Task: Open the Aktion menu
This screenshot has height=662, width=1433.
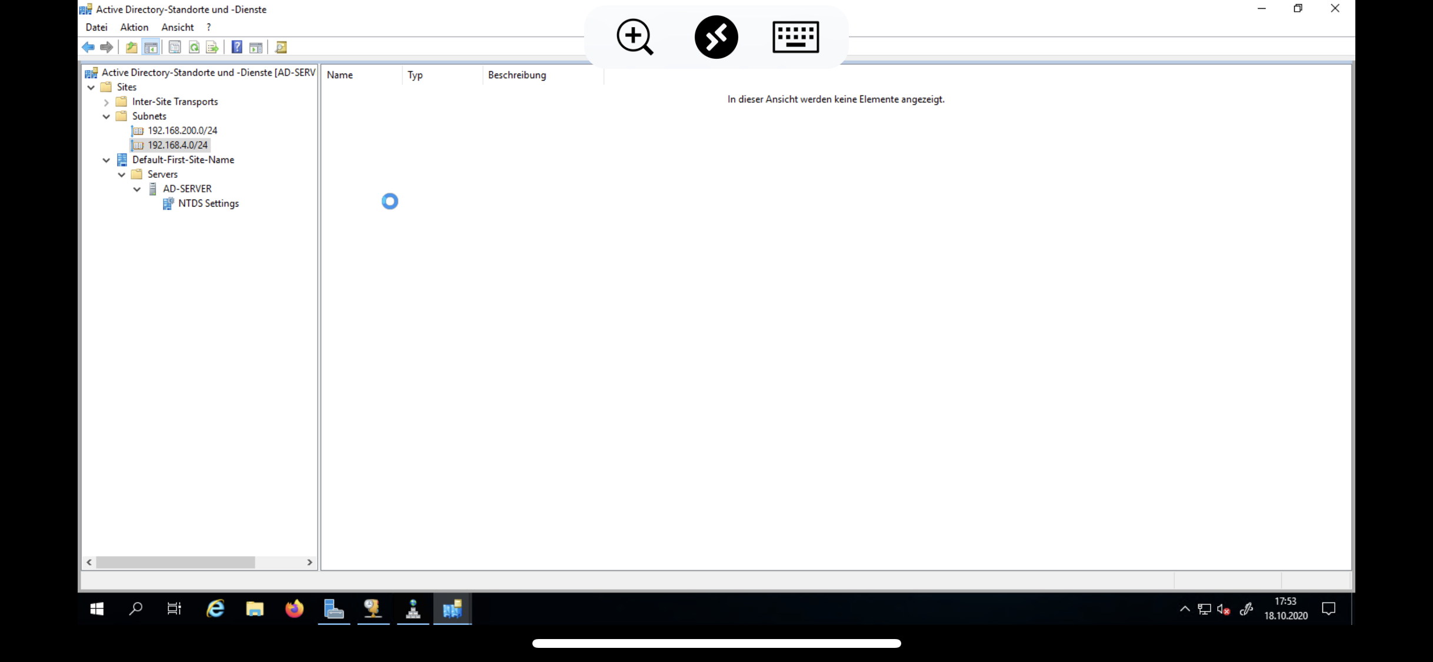Action: click(134, 27)
